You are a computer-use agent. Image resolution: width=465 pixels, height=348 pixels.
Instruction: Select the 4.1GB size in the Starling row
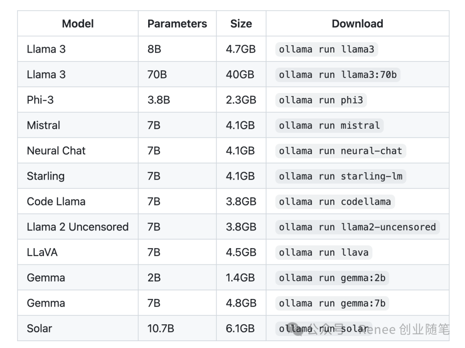point(240,176)
